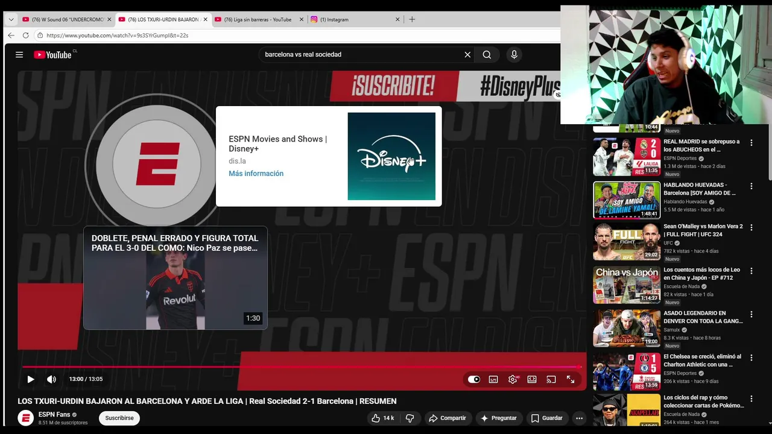Open REAL MADRID se sobrepuso video thumbnail
Screen dimensions: 772x434
coord(627,157)
